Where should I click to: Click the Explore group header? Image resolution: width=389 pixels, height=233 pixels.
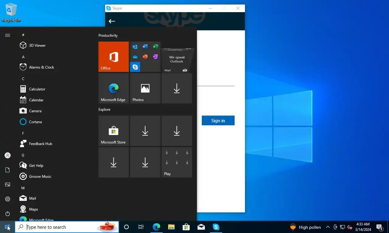(104, 110)
